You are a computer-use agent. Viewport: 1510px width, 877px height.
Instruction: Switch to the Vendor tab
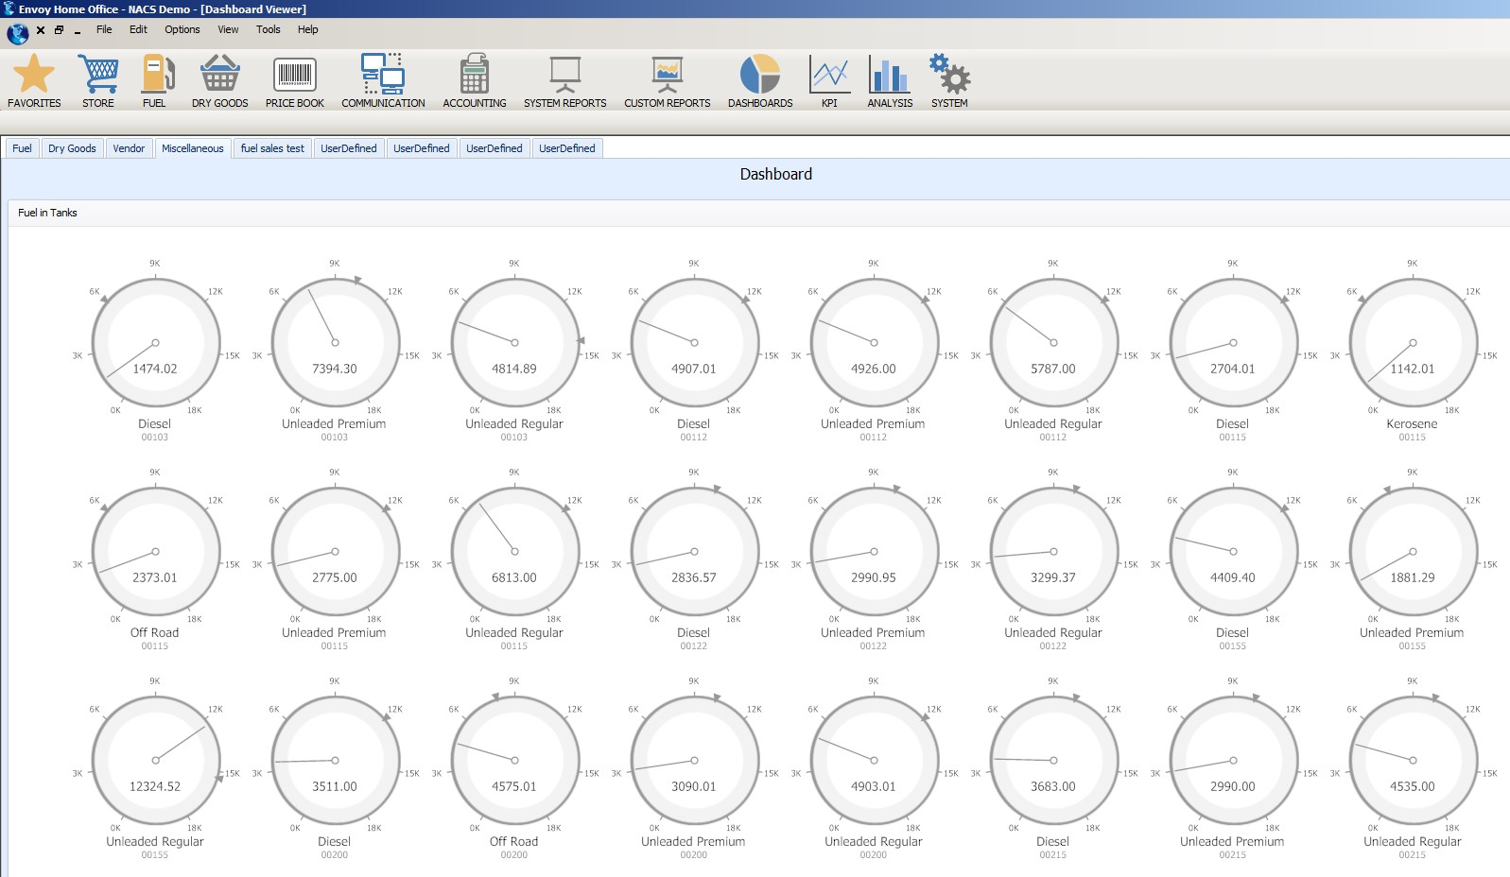point(129,148)
